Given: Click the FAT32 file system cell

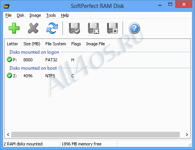Looking at the screenshot, I should coord(51,60).
